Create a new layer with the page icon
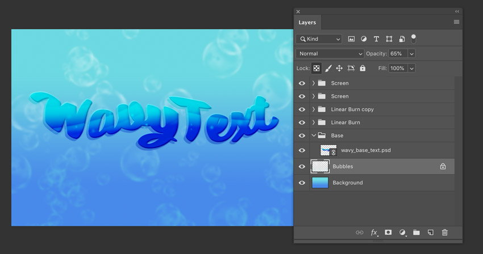The height and width of the screenshot is (254, 483). 431,232
